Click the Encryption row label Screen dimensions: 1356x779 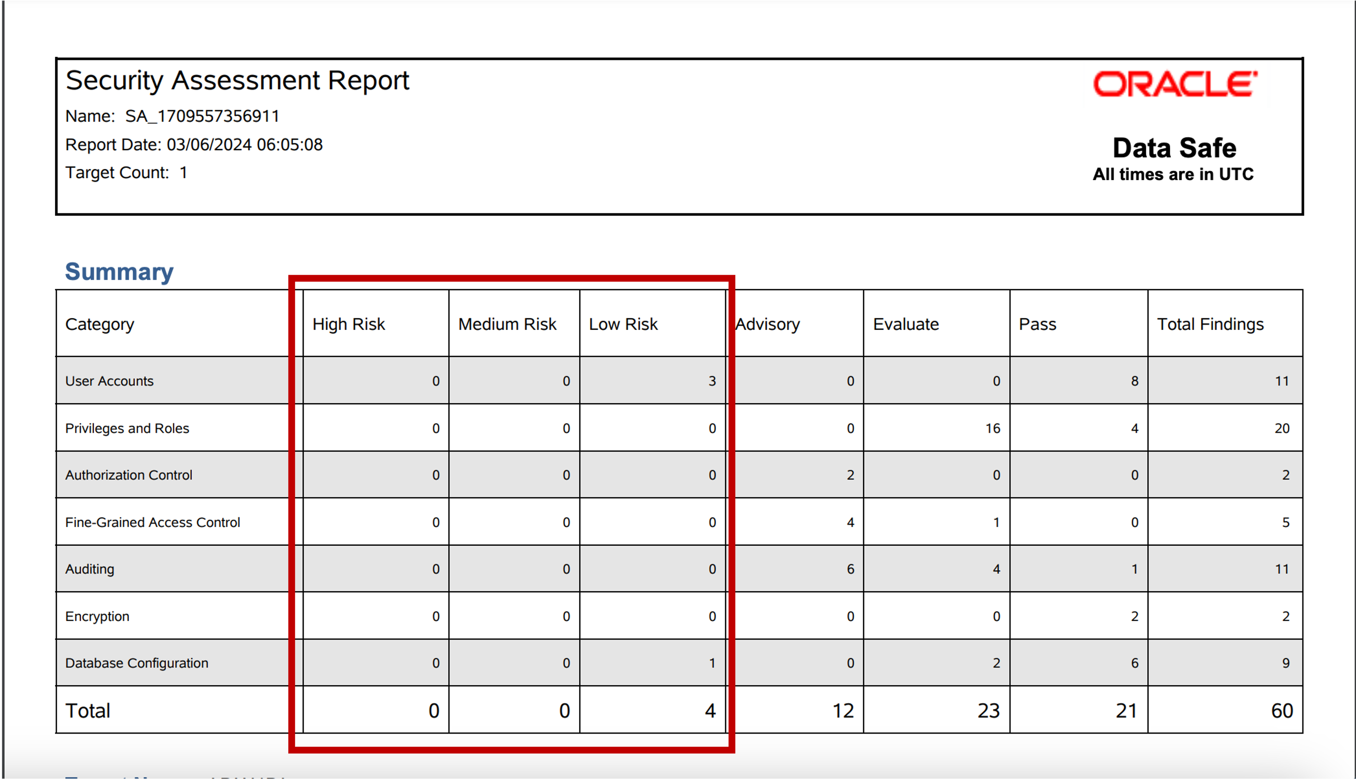pos(98,616)
